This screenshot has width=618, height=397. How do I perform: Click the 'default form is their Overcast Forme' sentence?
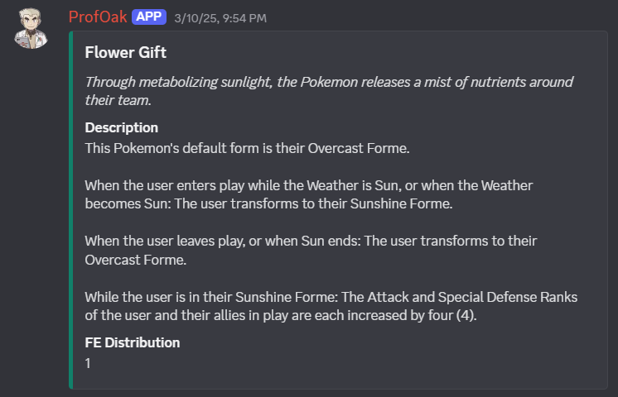(247, 148)
